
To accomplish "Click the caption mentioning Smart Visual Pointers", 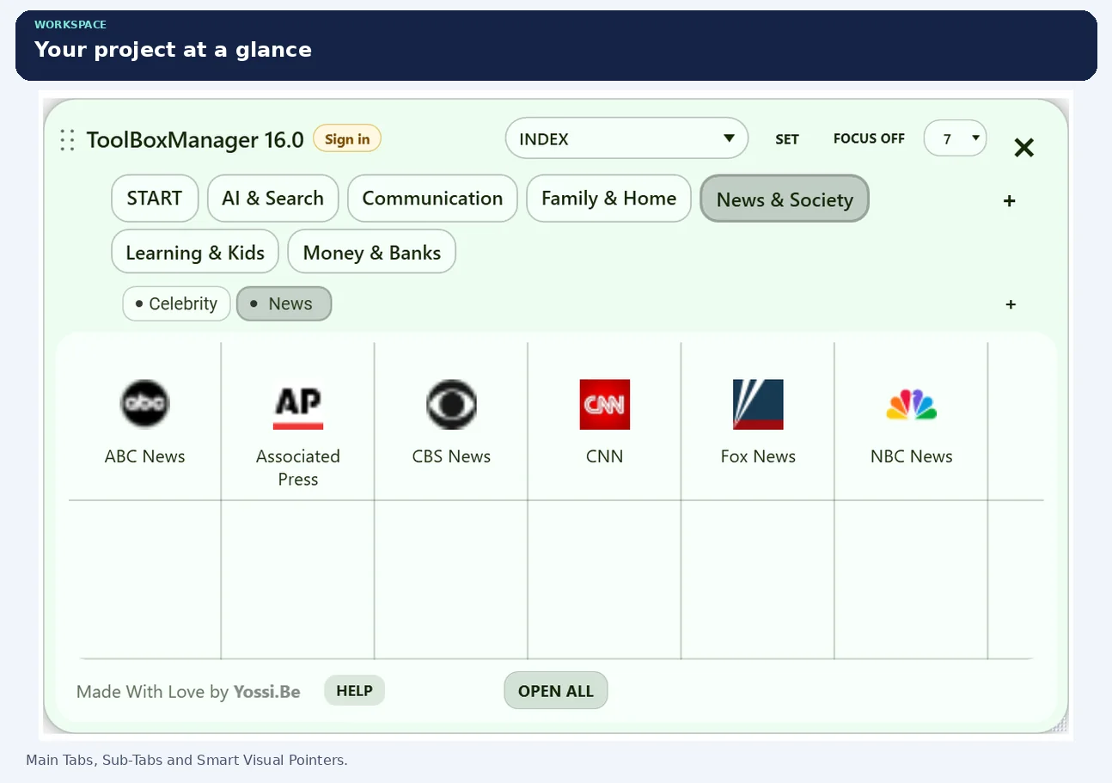I will coord(186,761).
